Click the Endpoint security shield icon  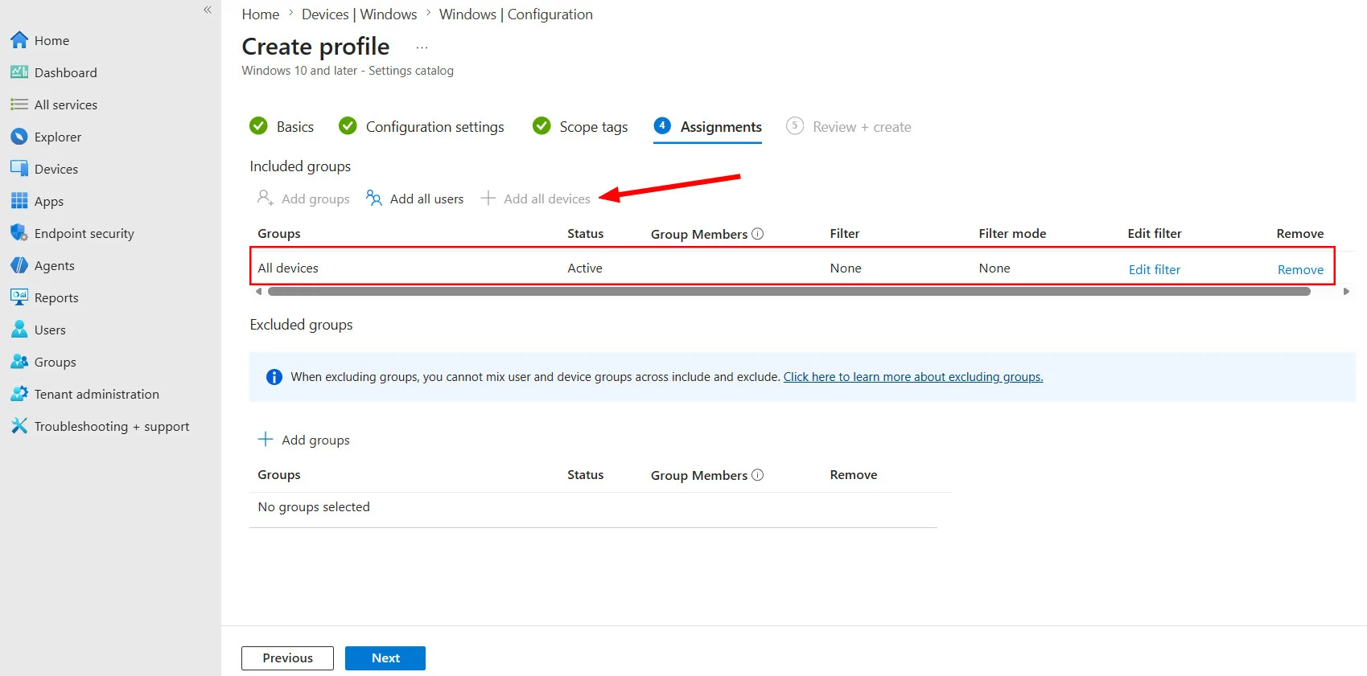coord(19,233)
